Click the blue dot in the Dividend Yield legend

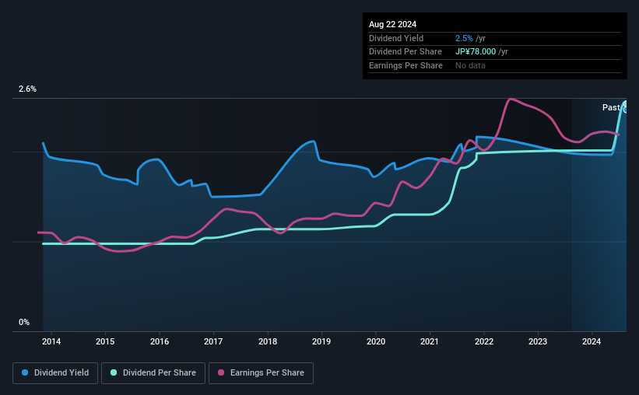(26, 373)
